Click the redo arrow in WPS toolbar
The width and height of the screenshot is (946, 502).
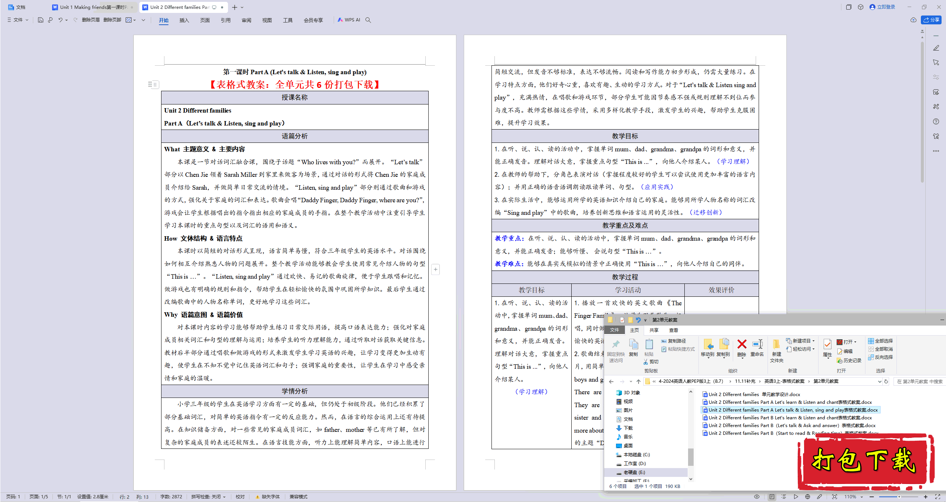(75, 20)
